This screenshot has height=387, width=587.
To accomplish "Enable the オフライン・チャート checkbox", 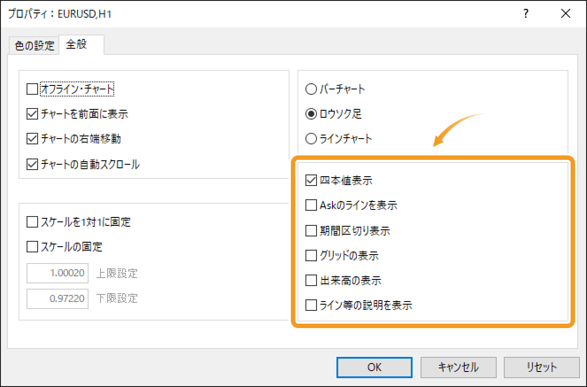I will tap(32, 89).
